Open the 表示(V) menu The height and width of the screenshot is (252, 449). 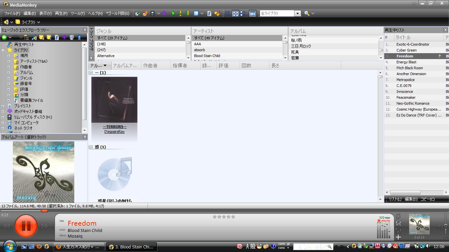point(45,13)
